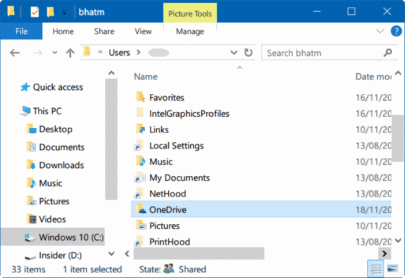Click the horizontal scrollbar left arrow
This screenshot has height=278, width=405.
pyautogui.click(x=127, y=254)
